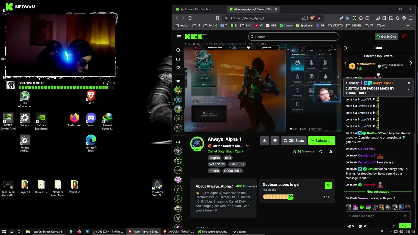Share the page via address-bar share icon
The height and width of the screenshot is (235, 418).
click(304, 18)
